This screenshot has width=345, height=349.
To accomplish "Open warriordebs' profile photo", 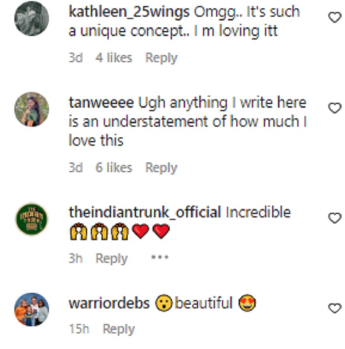I will point(31,309).
